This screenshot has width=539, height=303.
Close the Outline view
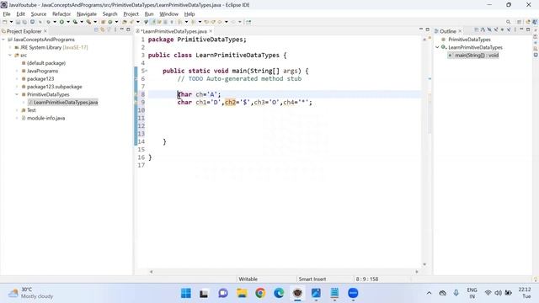(460, 31)
